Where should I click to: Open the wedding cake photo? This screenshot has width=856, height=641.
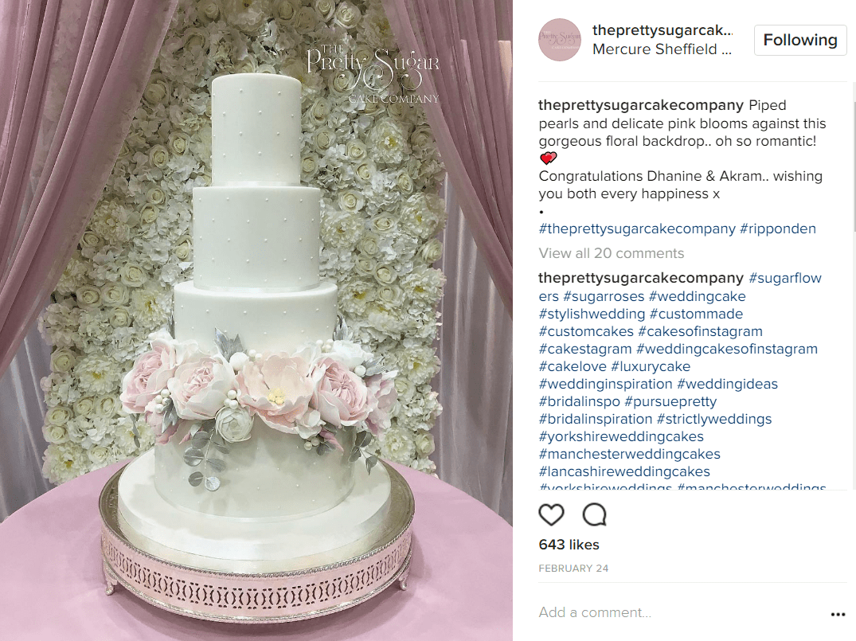pos(256,320)
